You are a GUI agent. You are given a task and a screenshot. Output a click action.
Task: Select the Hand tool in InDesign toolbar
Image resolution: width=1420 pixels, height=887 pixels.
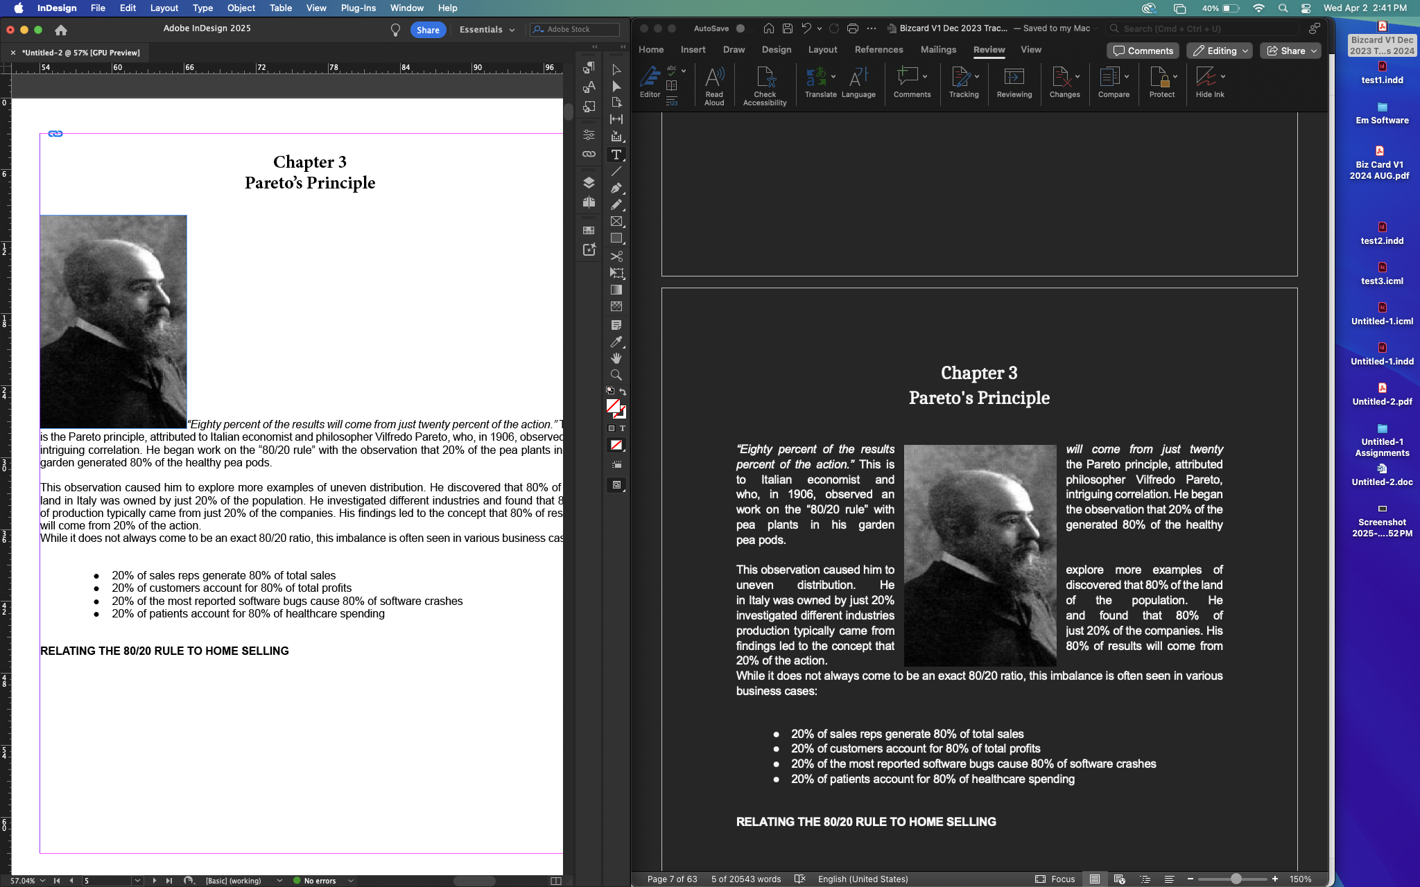pos(616,358)
